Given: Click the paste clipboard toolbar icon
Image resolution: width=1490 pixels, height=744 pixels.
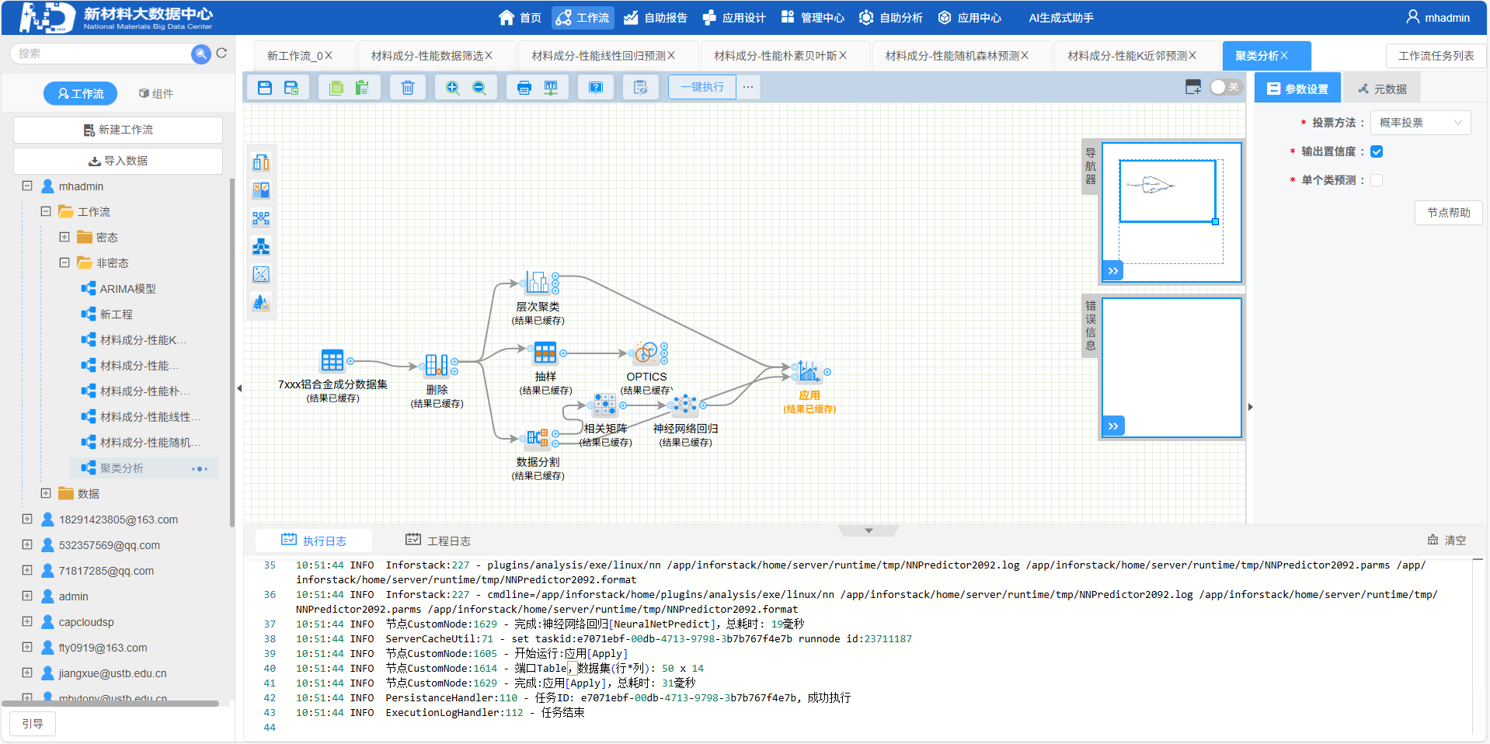Looking at the screenshot, I should 362,88.
